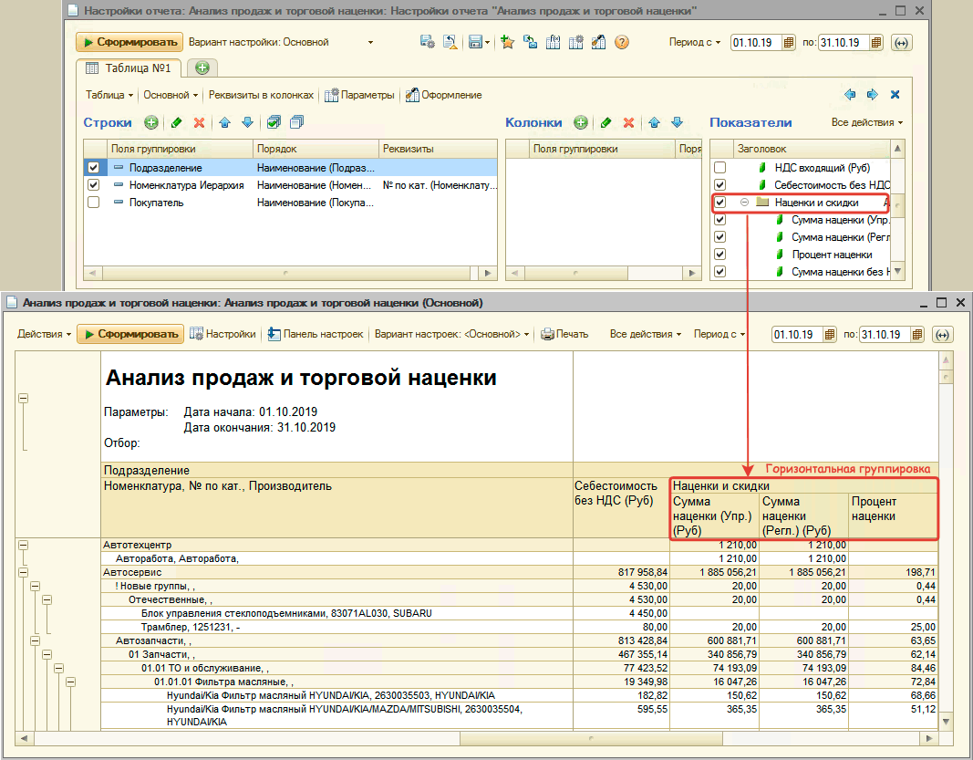Click the Печать printer button
973x760 pixels.
(x=564, y=334)
